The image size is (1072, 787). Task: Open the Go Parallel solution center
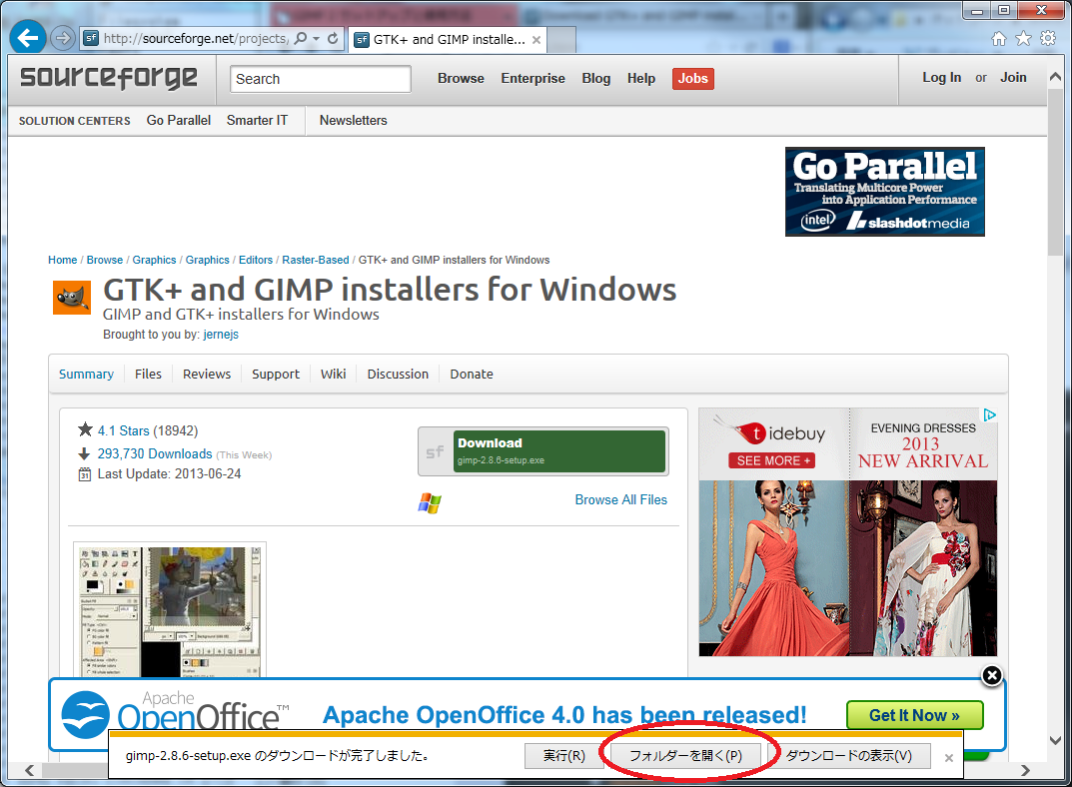pos(179,120)
